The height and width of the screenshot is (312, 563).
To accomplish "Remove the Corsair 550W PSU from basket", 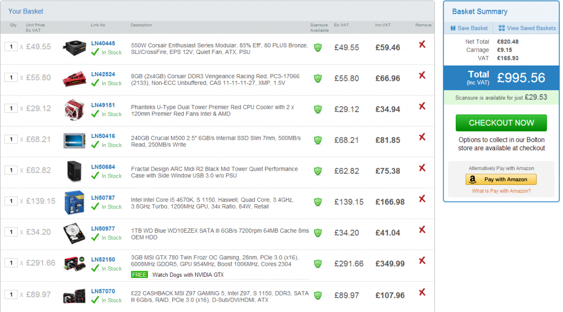I will pyautogui.click(x=422, y=45).
